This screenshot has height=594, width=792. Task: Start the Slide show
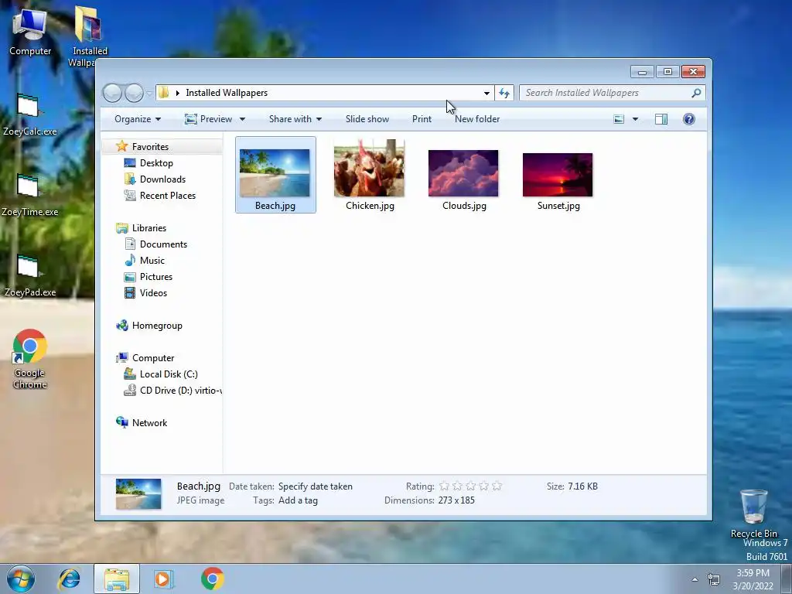[367, 119]
